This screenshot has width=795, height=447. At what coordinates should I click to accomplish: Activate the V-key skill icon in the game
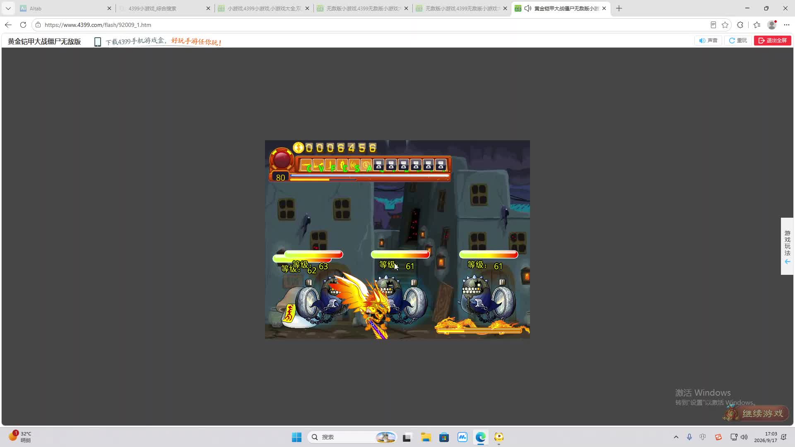[x=318, y=166]
